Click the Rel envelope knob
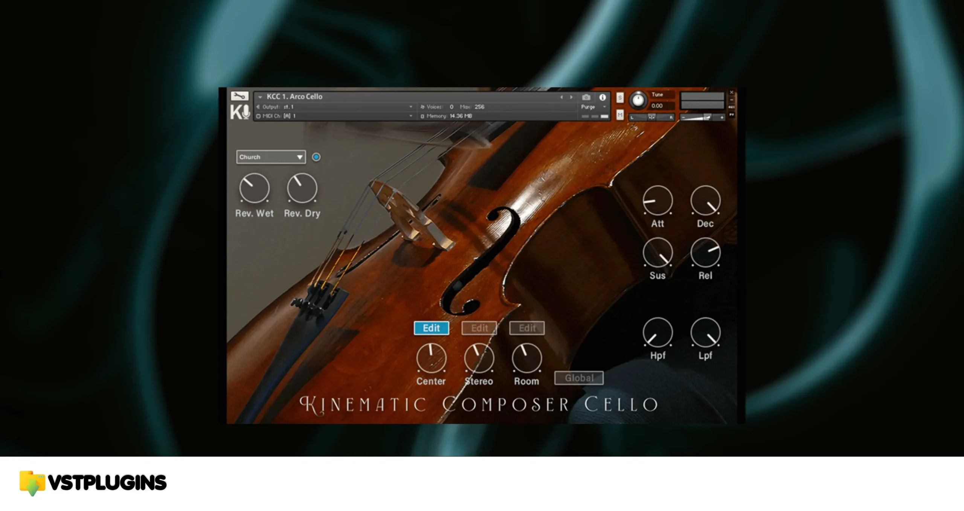Screen dimensions: 964x511 (705, 252)
